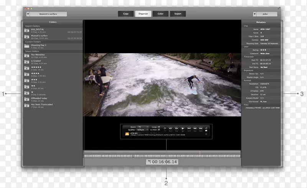Click the Copy button

pos(125,14)
